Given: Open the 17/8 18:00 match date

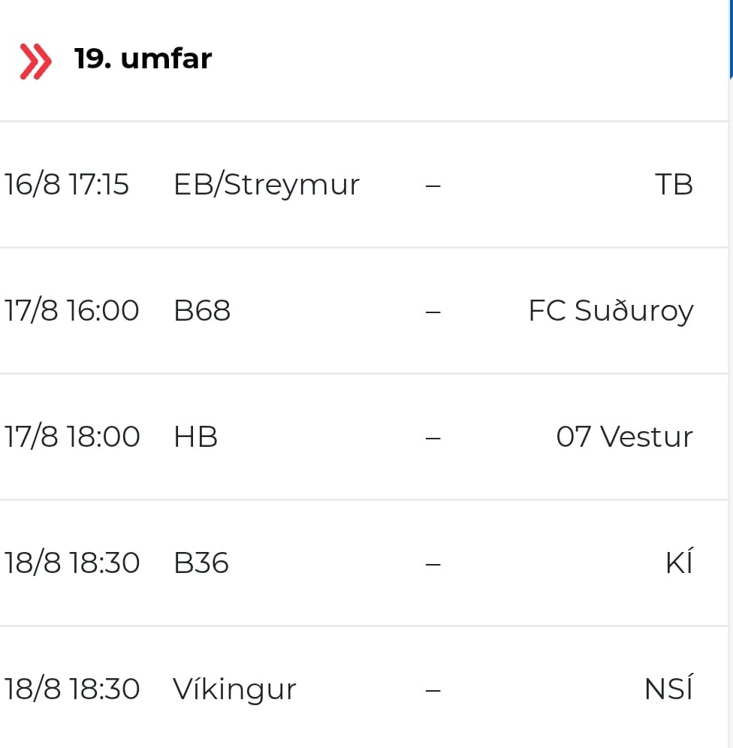Looking at the screenshot, I should point(72,437).
